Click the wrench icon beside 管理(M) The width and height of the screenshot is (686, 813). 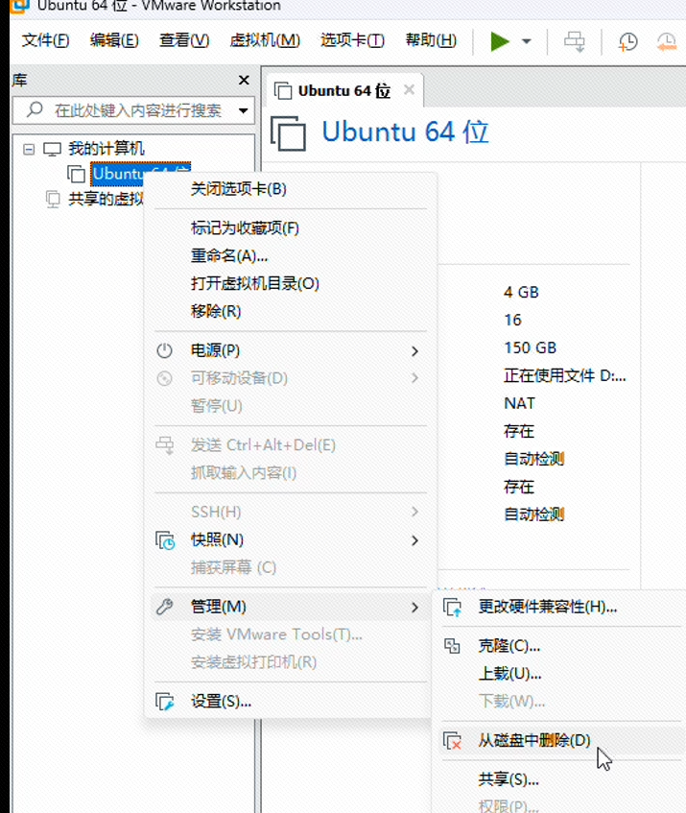pos(164,607)
